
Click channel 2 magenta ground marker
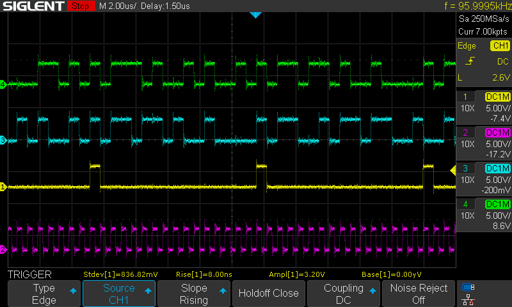point(3,250)
